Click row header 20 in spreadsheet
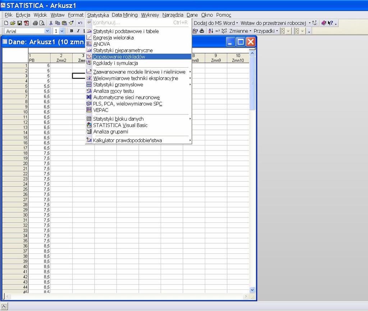368x311 pixels. [15, 163]
